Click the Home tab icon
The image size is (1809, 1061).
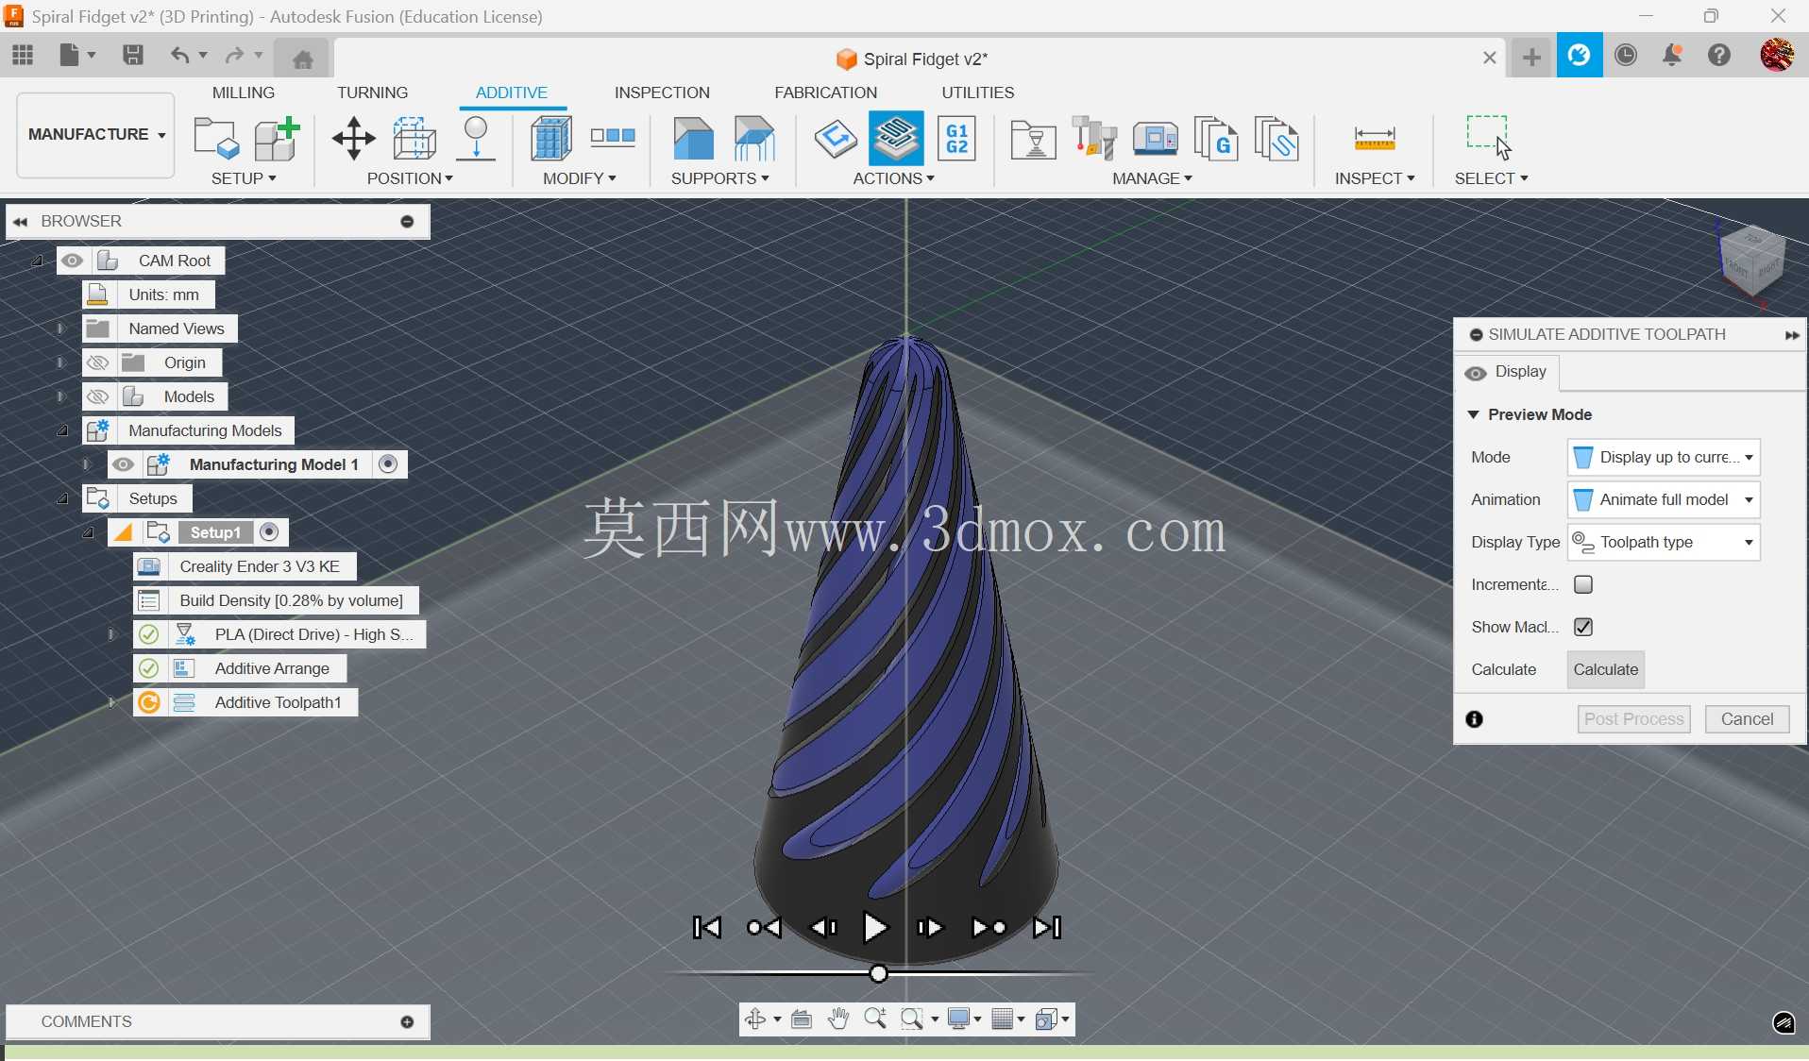[x=302, y=59]
